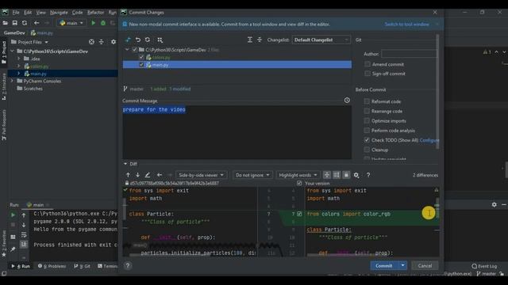
Task: Click the Rollback icon in commit toolbar
Action: [138, 40]
